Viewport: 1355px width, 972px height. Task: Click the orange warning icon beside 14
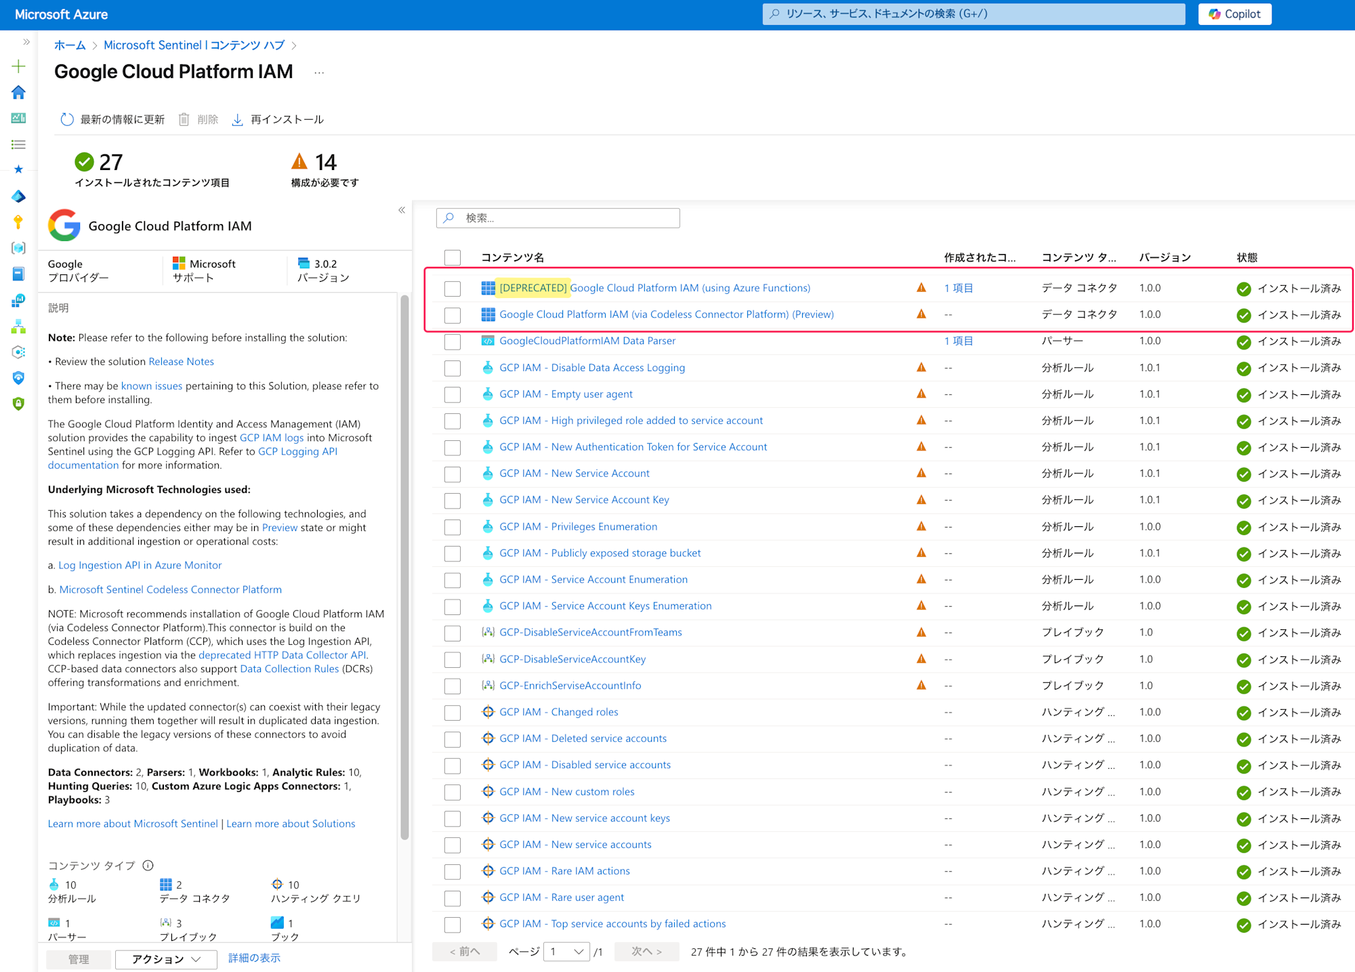click(x=299, y=161)
